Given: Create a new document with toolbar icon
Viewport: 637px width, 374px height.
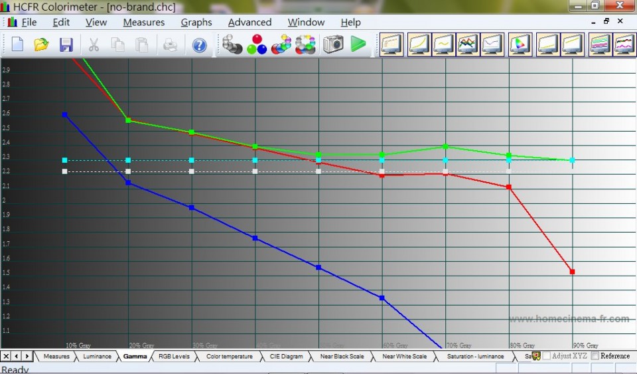Looking at the screenshot, I should pyautogui.click(x=17, y=45).
